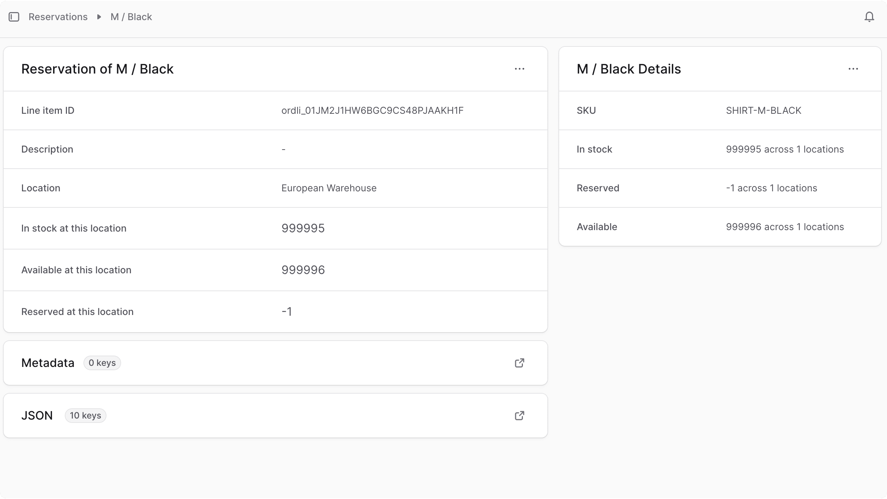887x499 pixels.
Task: Select the M / Black breadcrumb item
Action: click(131, 17)
